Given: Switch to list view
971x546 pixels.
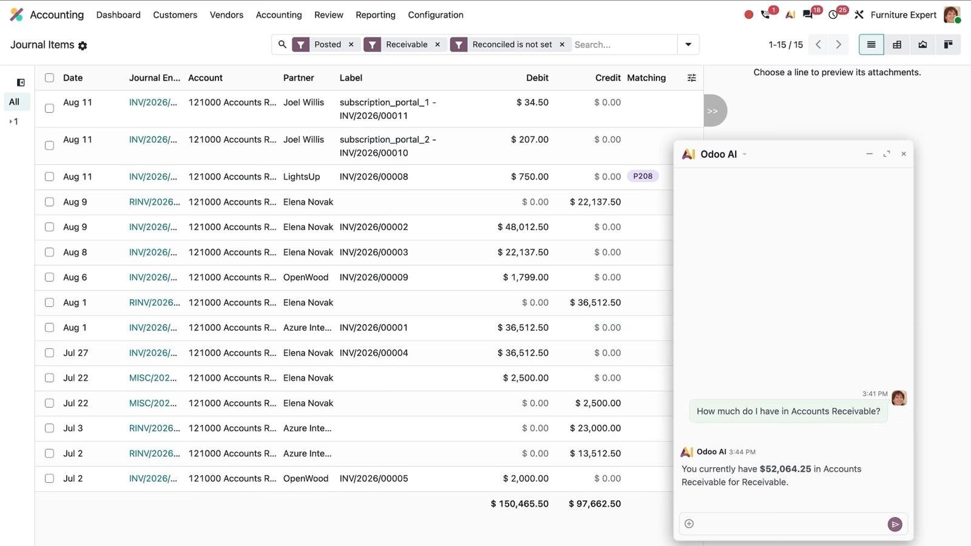Looking at the screenshot, I should (871, 44).
